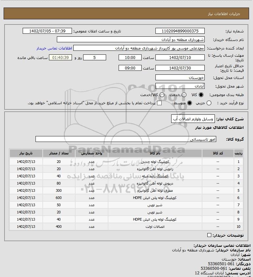Select the خدمت radio button

point(184,95)
